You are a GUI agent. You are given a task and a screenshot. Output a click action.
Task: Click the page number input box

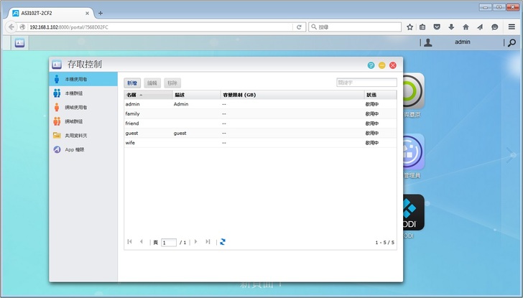tap(169, 243)
